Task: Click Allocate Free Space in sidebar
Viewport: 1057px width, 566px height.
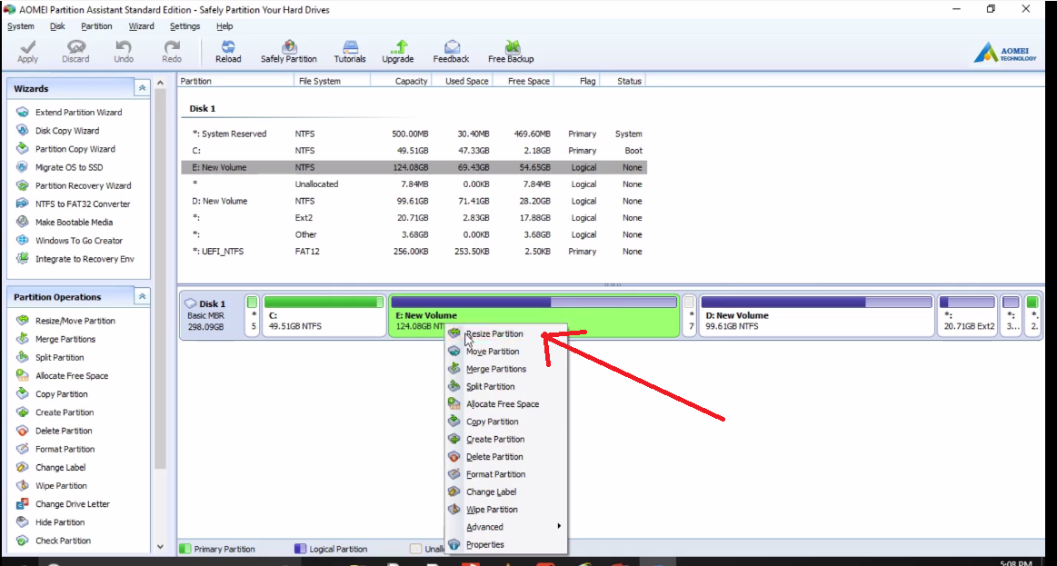Action: 72,376
